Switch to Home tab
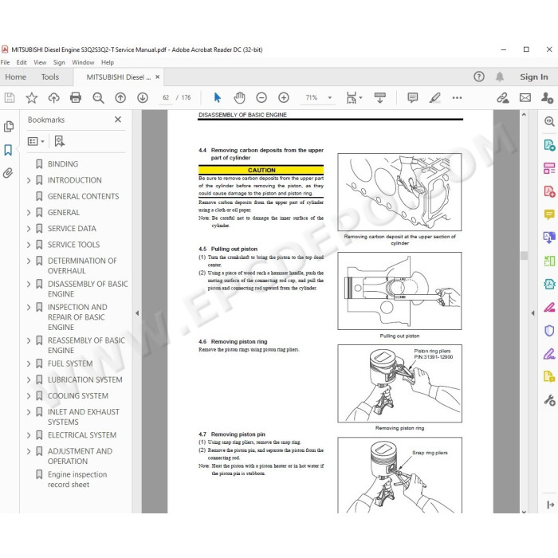 (x=16, y=77)
